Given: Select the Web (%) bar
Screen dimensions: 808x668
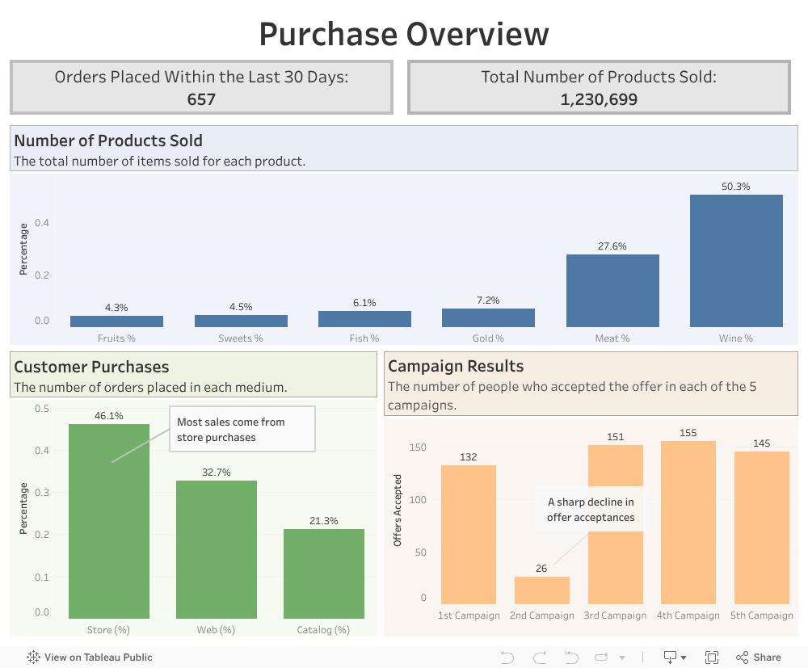Looking at the screenshot, I should pos(217,549).
